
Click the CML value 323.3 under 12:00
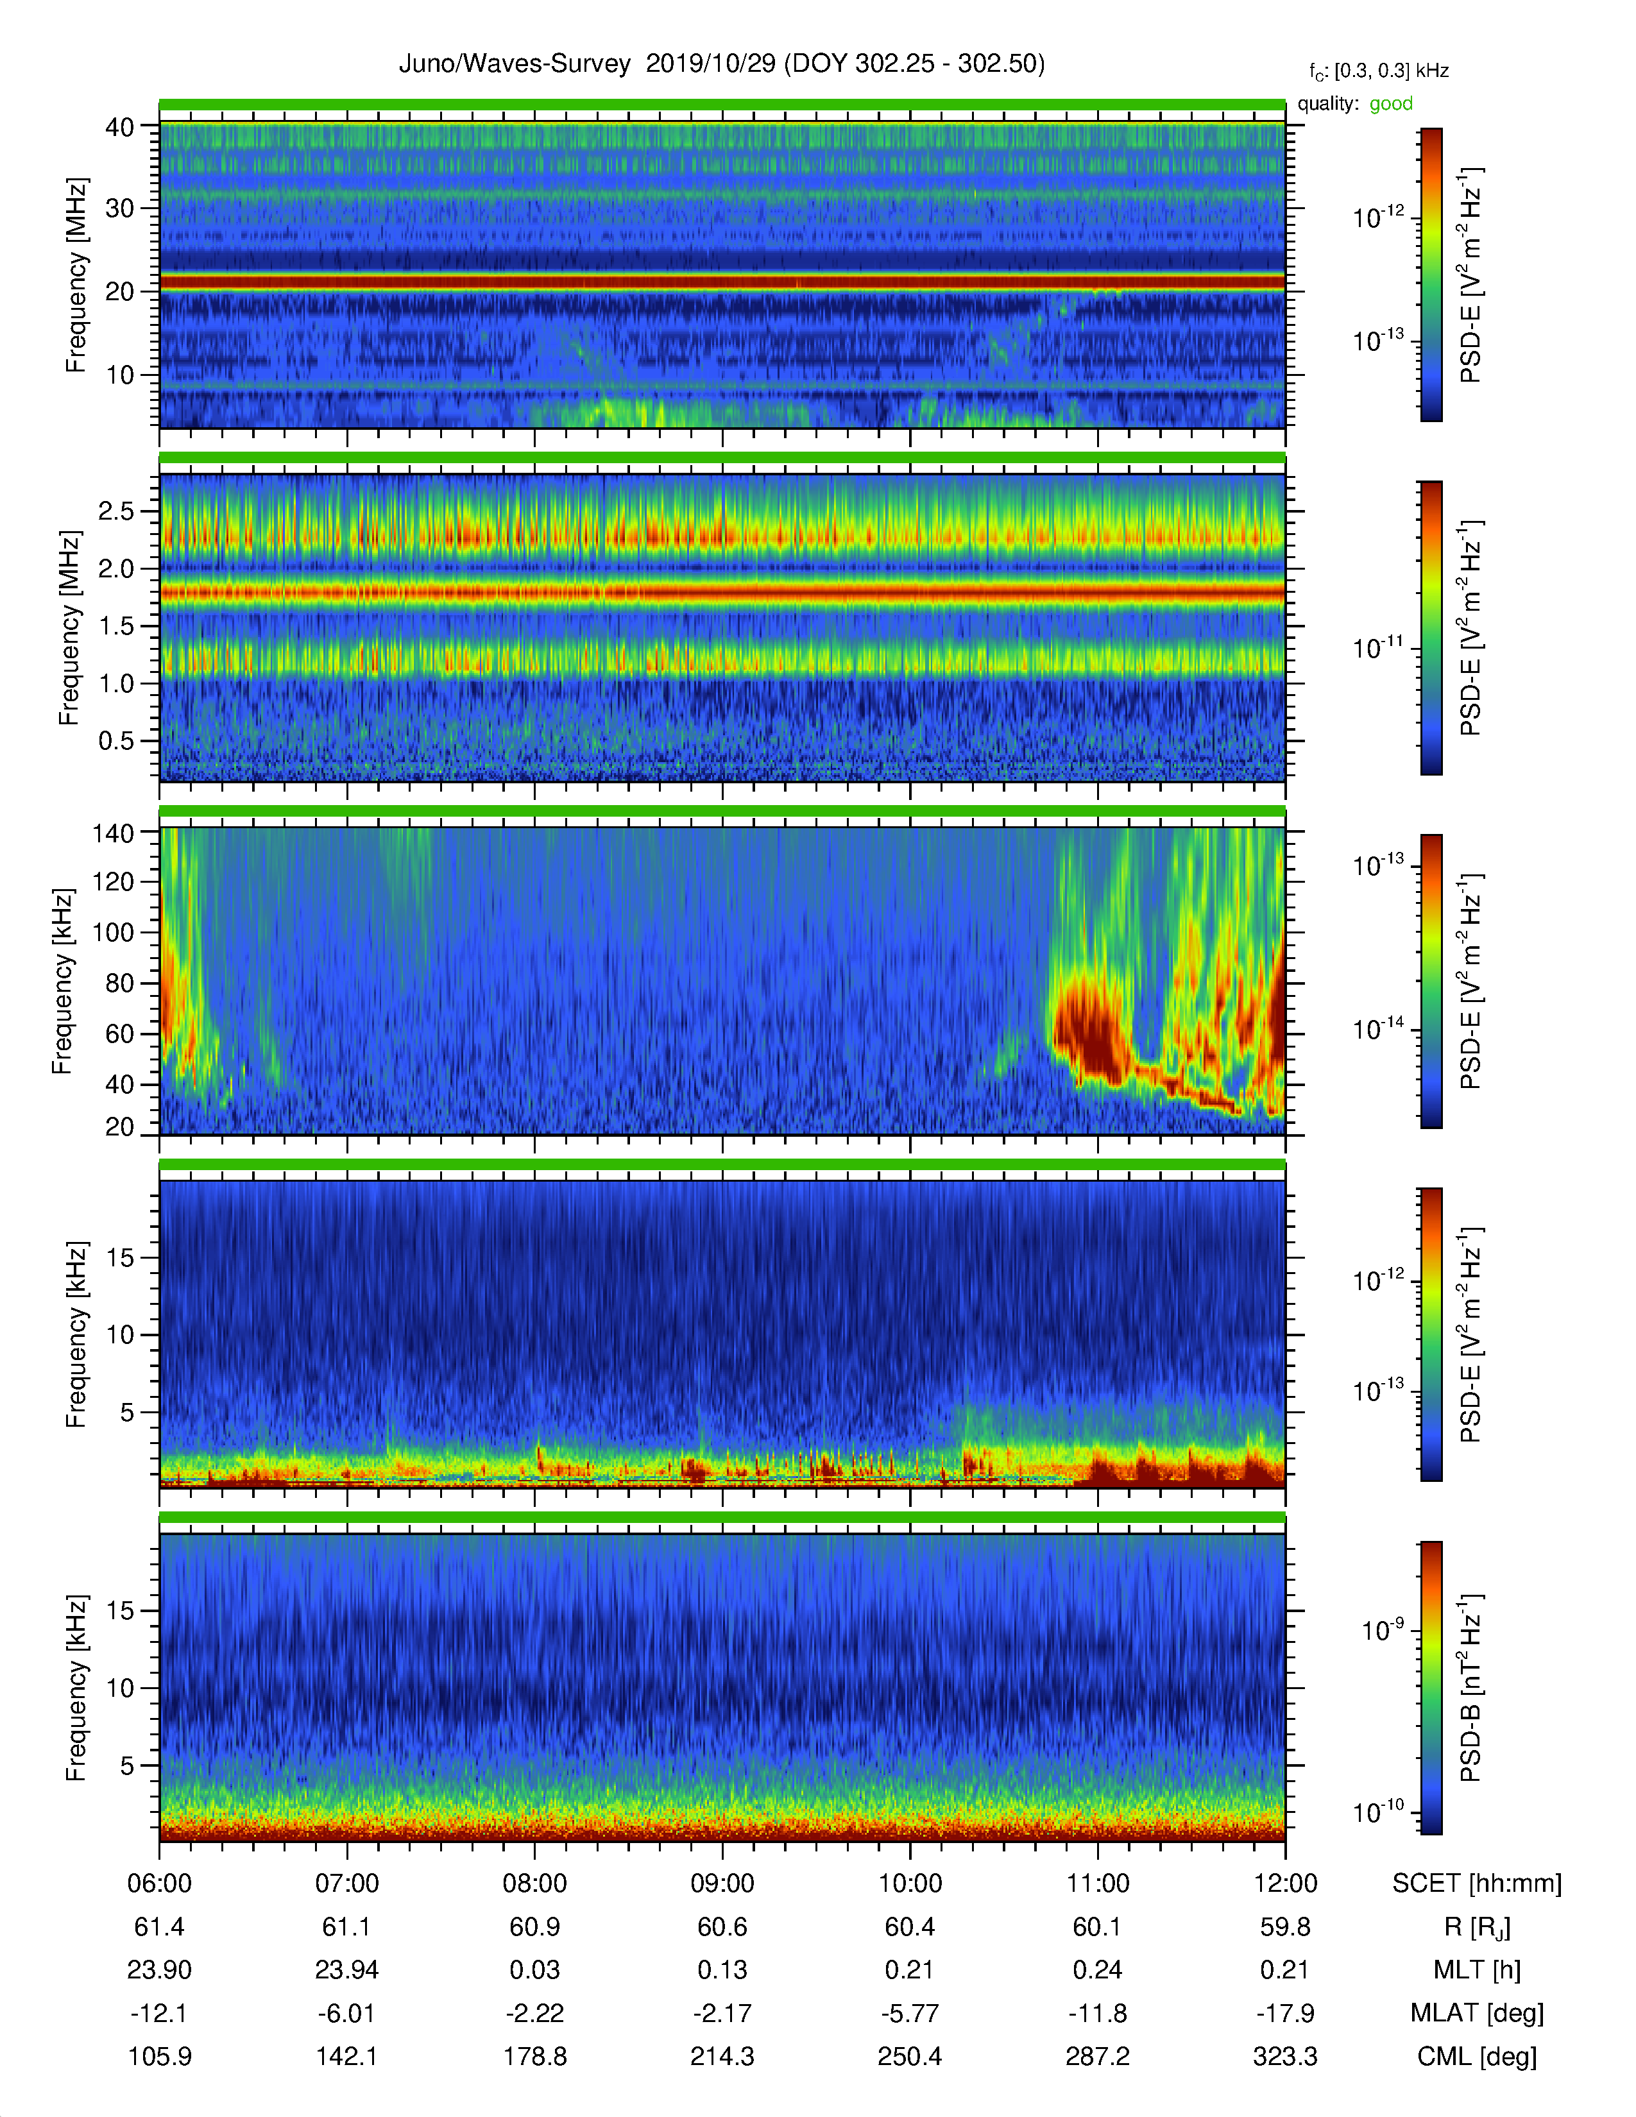coord(1285,2056)
